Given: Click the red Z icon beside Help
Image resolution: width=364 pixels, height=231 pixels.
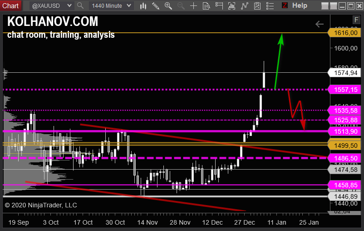Looking at the screenshot, I should point(285,6).
